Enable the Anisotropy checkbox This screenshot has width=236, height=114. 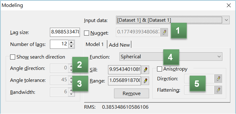(x=159, y=69)
